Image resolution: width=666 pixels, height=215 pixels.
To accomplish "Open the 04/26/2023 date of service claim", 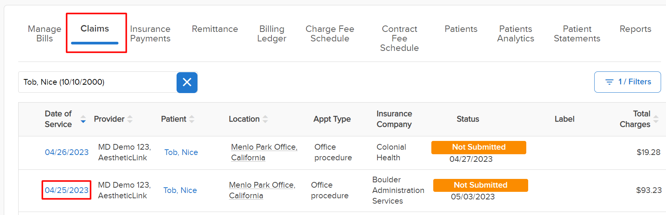I will pos(66,152).
